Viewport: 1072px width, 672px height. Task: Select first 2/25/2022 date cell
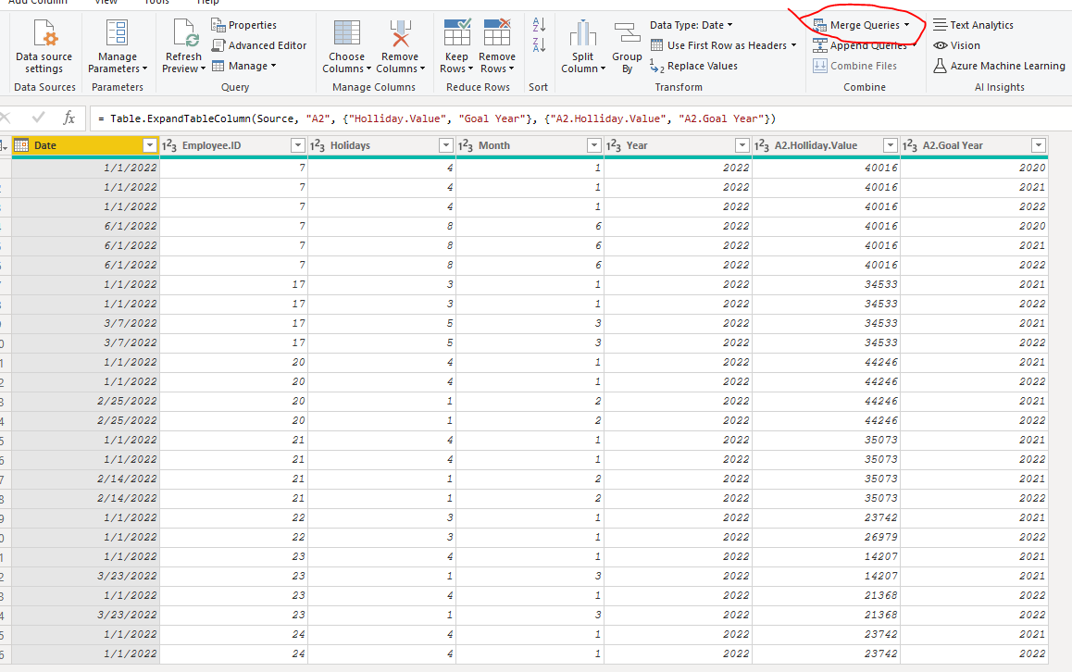coord(85,402)
